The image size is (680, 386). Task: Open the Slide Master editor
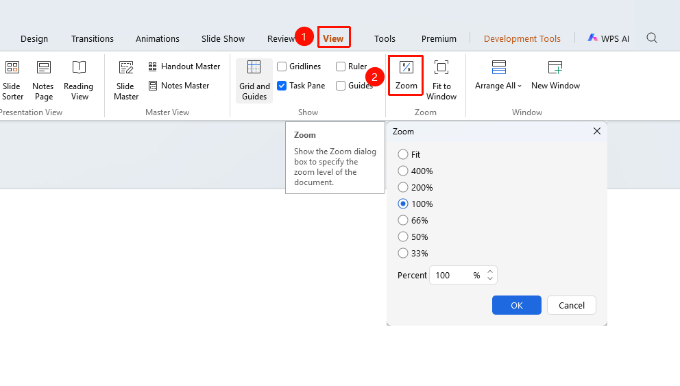[x=125, y=80]
